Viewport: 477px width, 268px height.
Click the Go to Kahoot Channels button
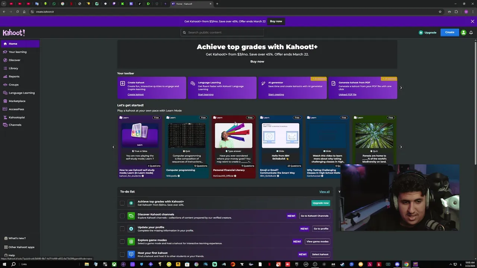pyautogui.click(x=315, y=216)
